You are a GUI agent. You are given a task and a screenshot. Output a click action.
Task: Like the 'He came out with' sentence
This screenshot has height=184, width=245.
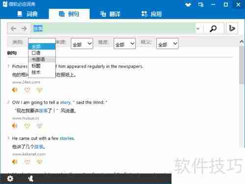(27, 162)
